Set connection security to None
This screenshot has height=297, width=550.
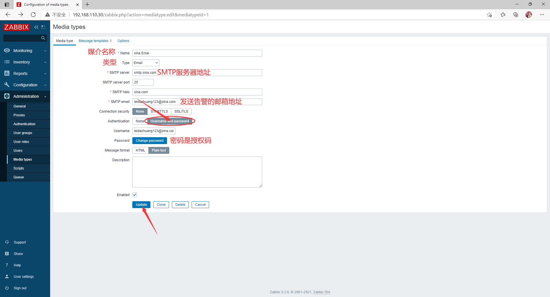pyautogui.click(x=140, y=111)
